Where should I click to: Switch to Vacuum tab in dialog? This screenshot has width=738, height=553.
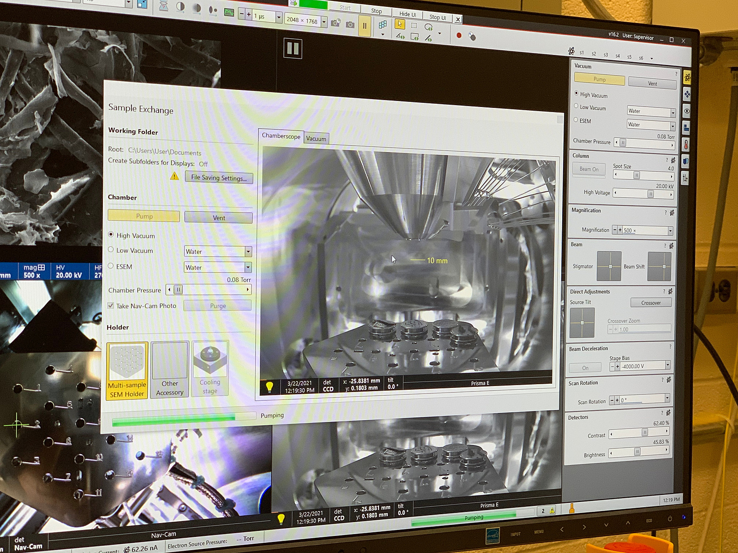[316, 138]
